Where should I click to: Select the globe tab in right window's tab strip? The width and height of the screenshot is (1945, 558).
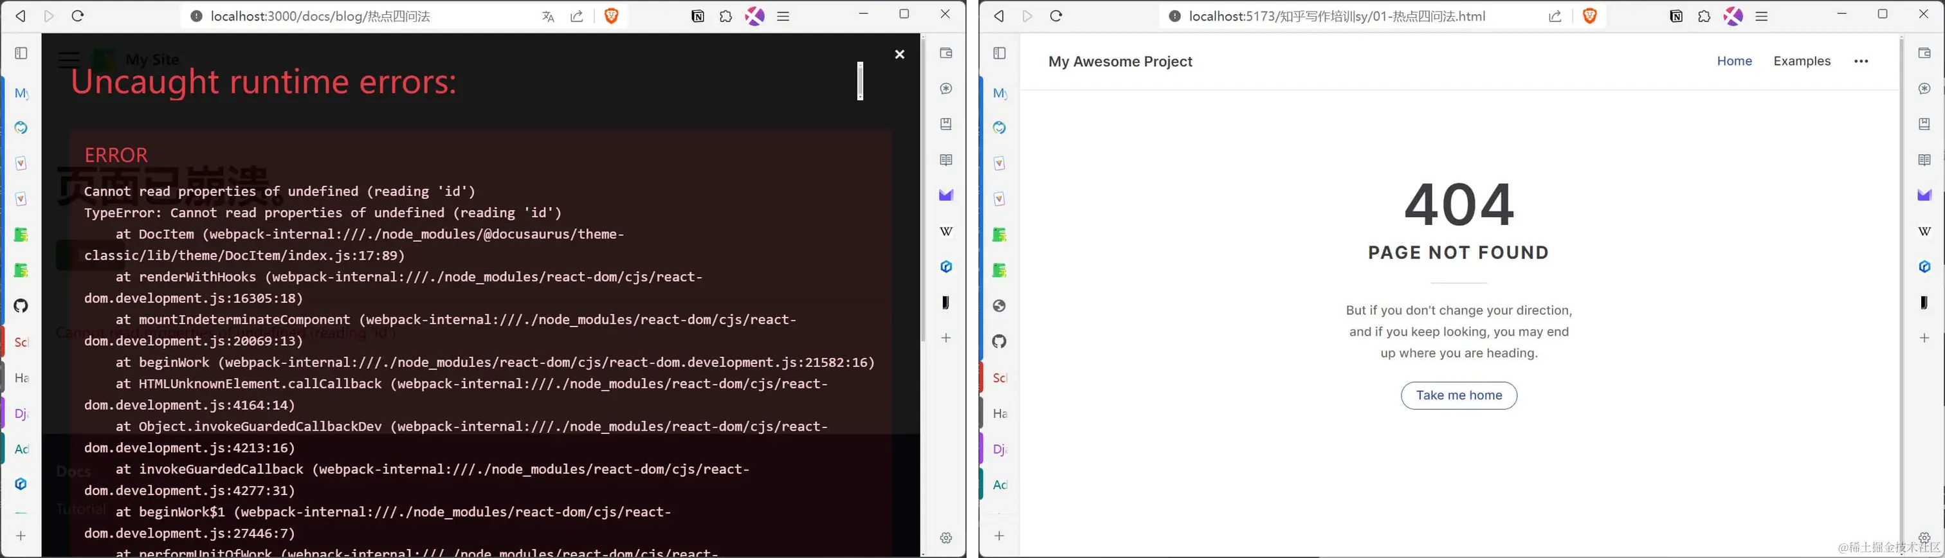tap(1000, 306)
